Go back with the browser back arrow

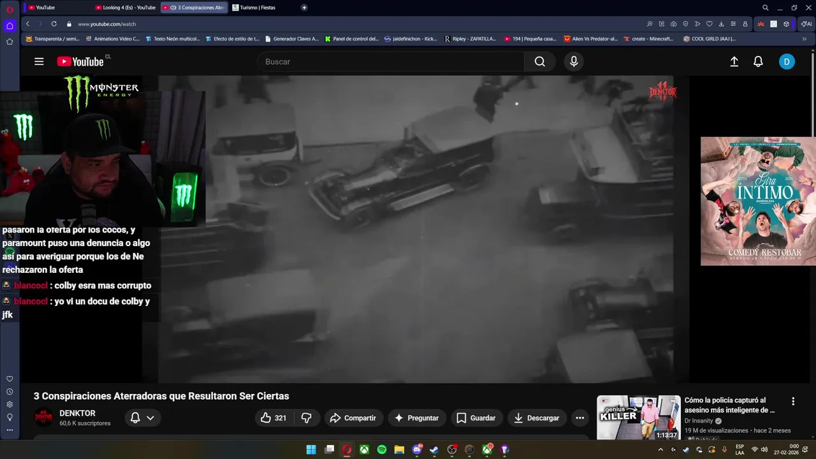[x=27, y=24]
